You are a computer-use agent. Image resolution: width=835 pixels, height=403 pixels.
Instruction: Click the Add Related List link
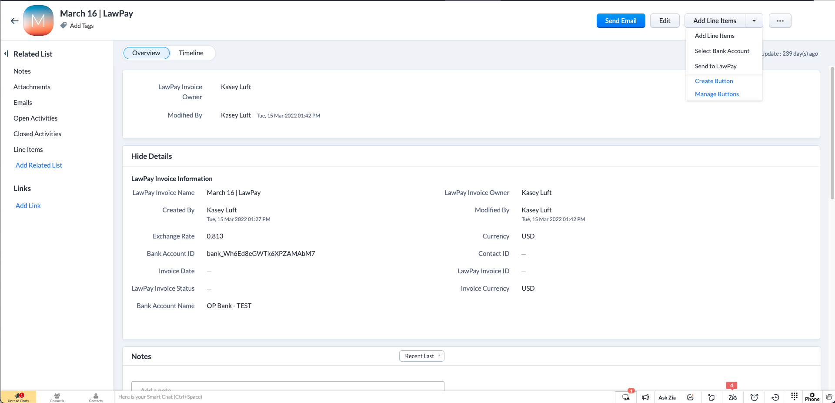39,165
